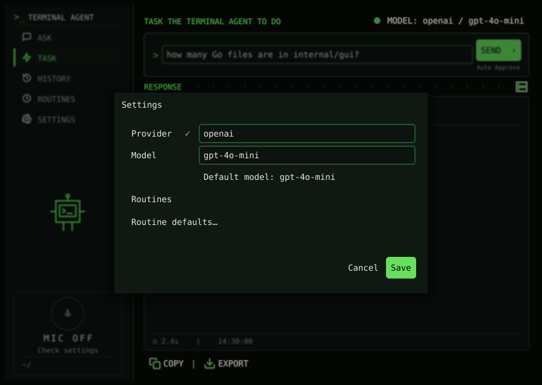
Task: Edit the Model field gpt-4o-mini
Action: [x=307, y=155]
